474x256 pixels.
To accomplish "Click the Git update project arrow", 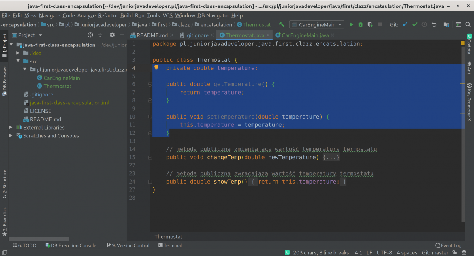I will click(x=405, y=24).
